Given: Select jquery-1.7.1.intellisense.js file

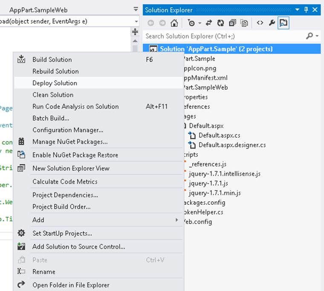Looking at the screenshot, I should 225,174.
